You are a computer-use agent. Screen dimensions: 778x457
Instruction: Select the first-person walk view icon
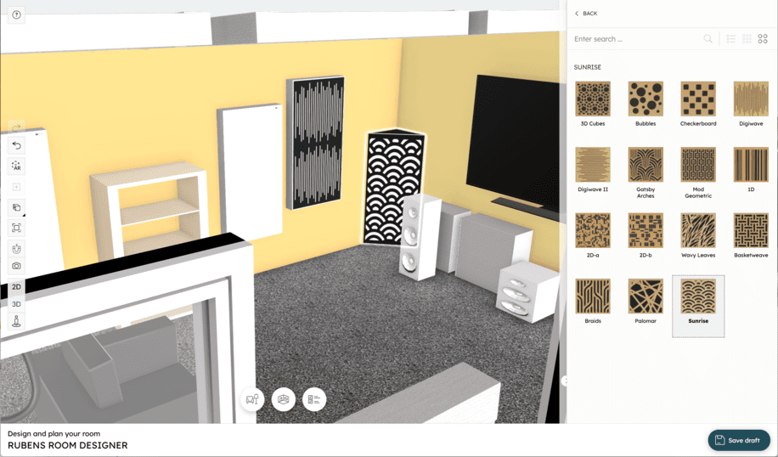coord(16,321)
